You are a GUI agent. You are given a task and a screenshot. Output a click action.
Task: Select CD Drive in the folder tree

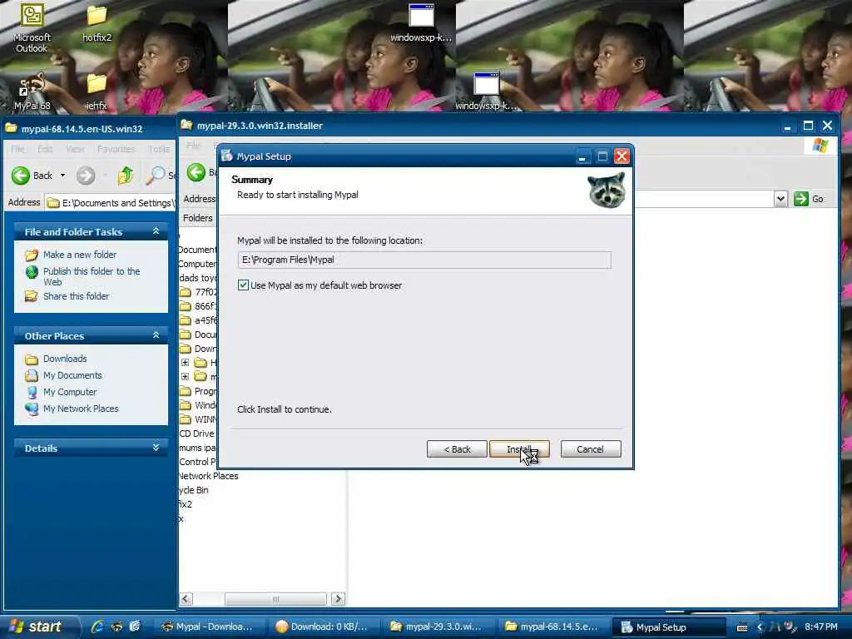tap(196, 433)
